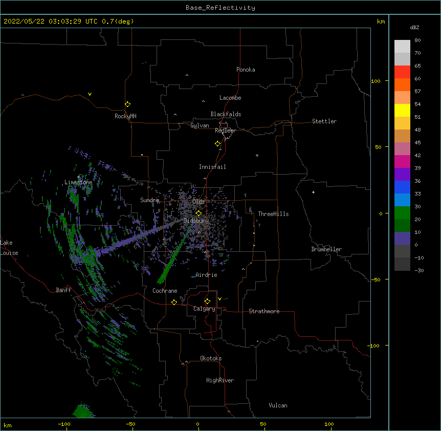Click the yellow diamond marker just above the Calgary label
The width and height of the screenshot is (441, 431).
point(207,301)
